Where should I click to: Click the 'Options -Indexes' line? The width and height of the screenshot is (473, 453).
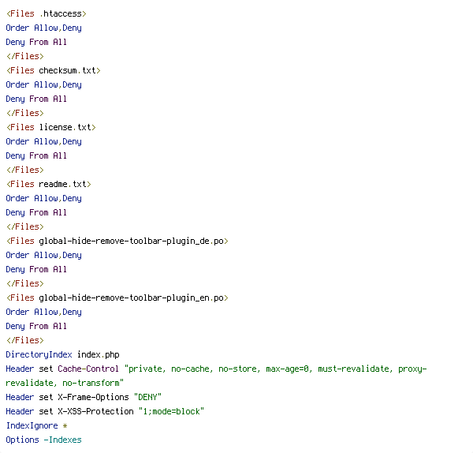click(43, 440)
